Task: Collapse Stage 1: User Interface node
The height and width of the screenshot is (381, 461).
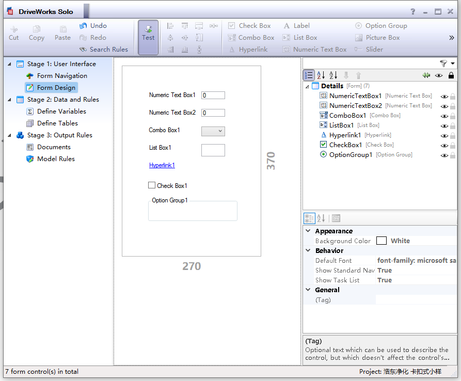Action: 9,64
